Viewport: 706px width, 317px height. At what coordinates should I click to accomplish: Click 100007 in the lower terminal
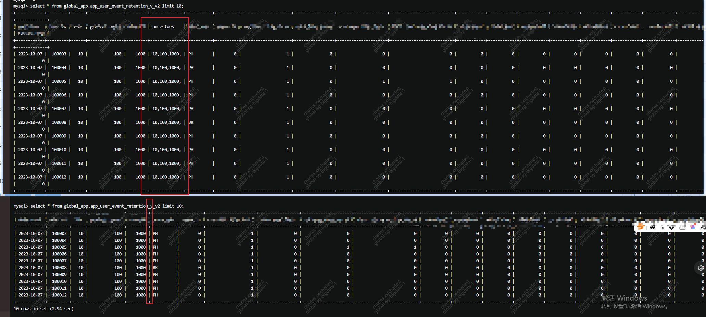point(59,261)
